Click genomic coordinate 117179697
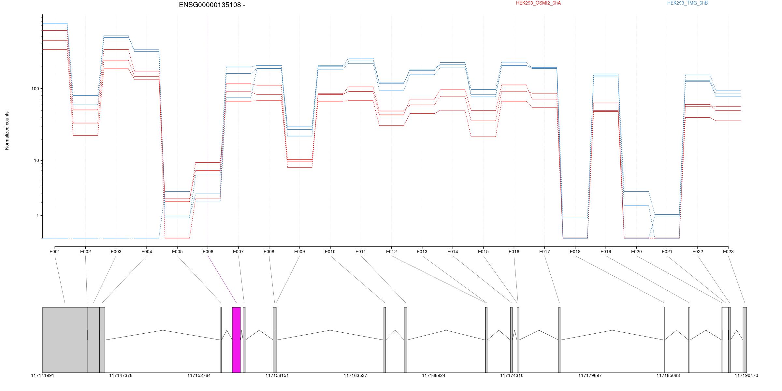The width and height of the screenshot is (782, 391). [x=590, y=376]
